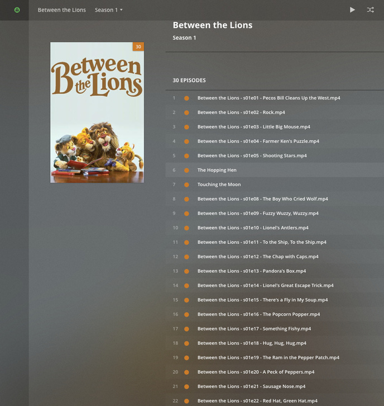Click the orange 30 unwatched badge on poster
This screenshot has height=406, width=384.
(x=138, y=46)
